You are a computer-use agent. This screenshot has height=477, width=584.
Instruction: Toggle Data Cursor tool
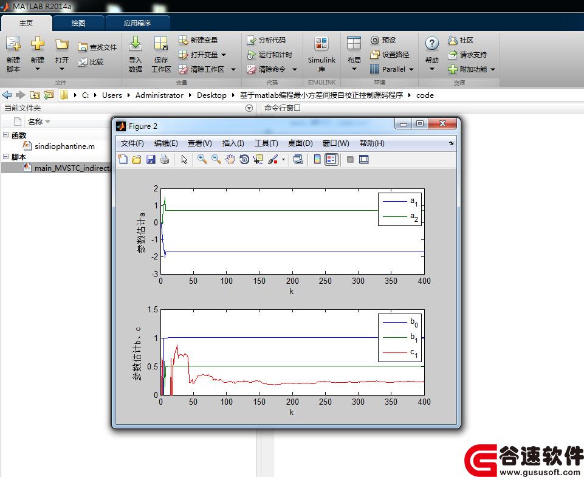pos(258,159)
